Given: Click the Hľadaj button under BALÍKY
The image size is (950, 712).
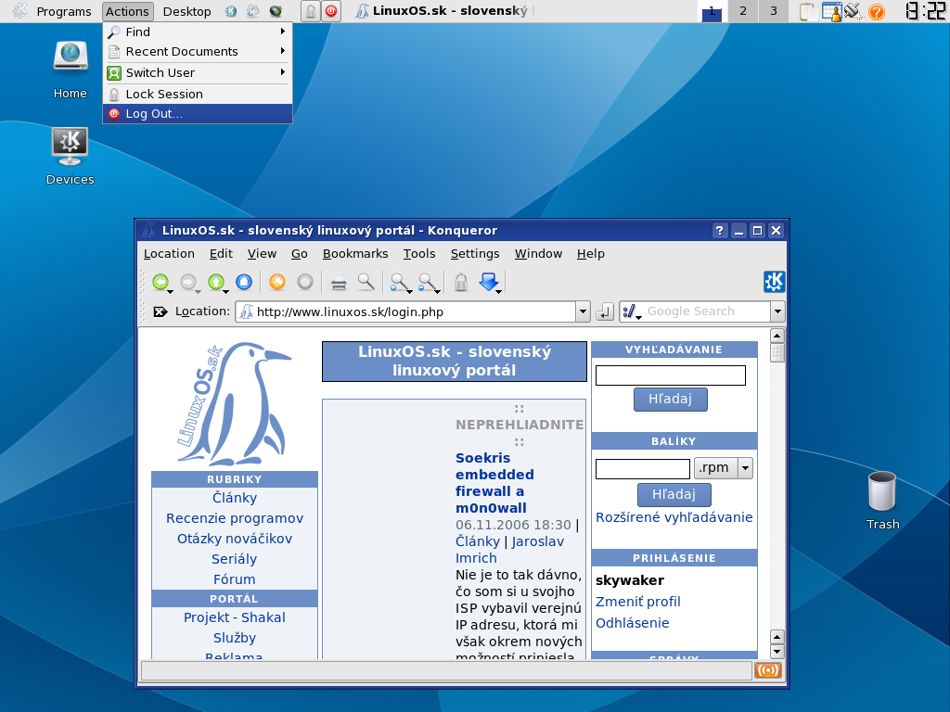Looking at the screenshot, I should point(674,495).
